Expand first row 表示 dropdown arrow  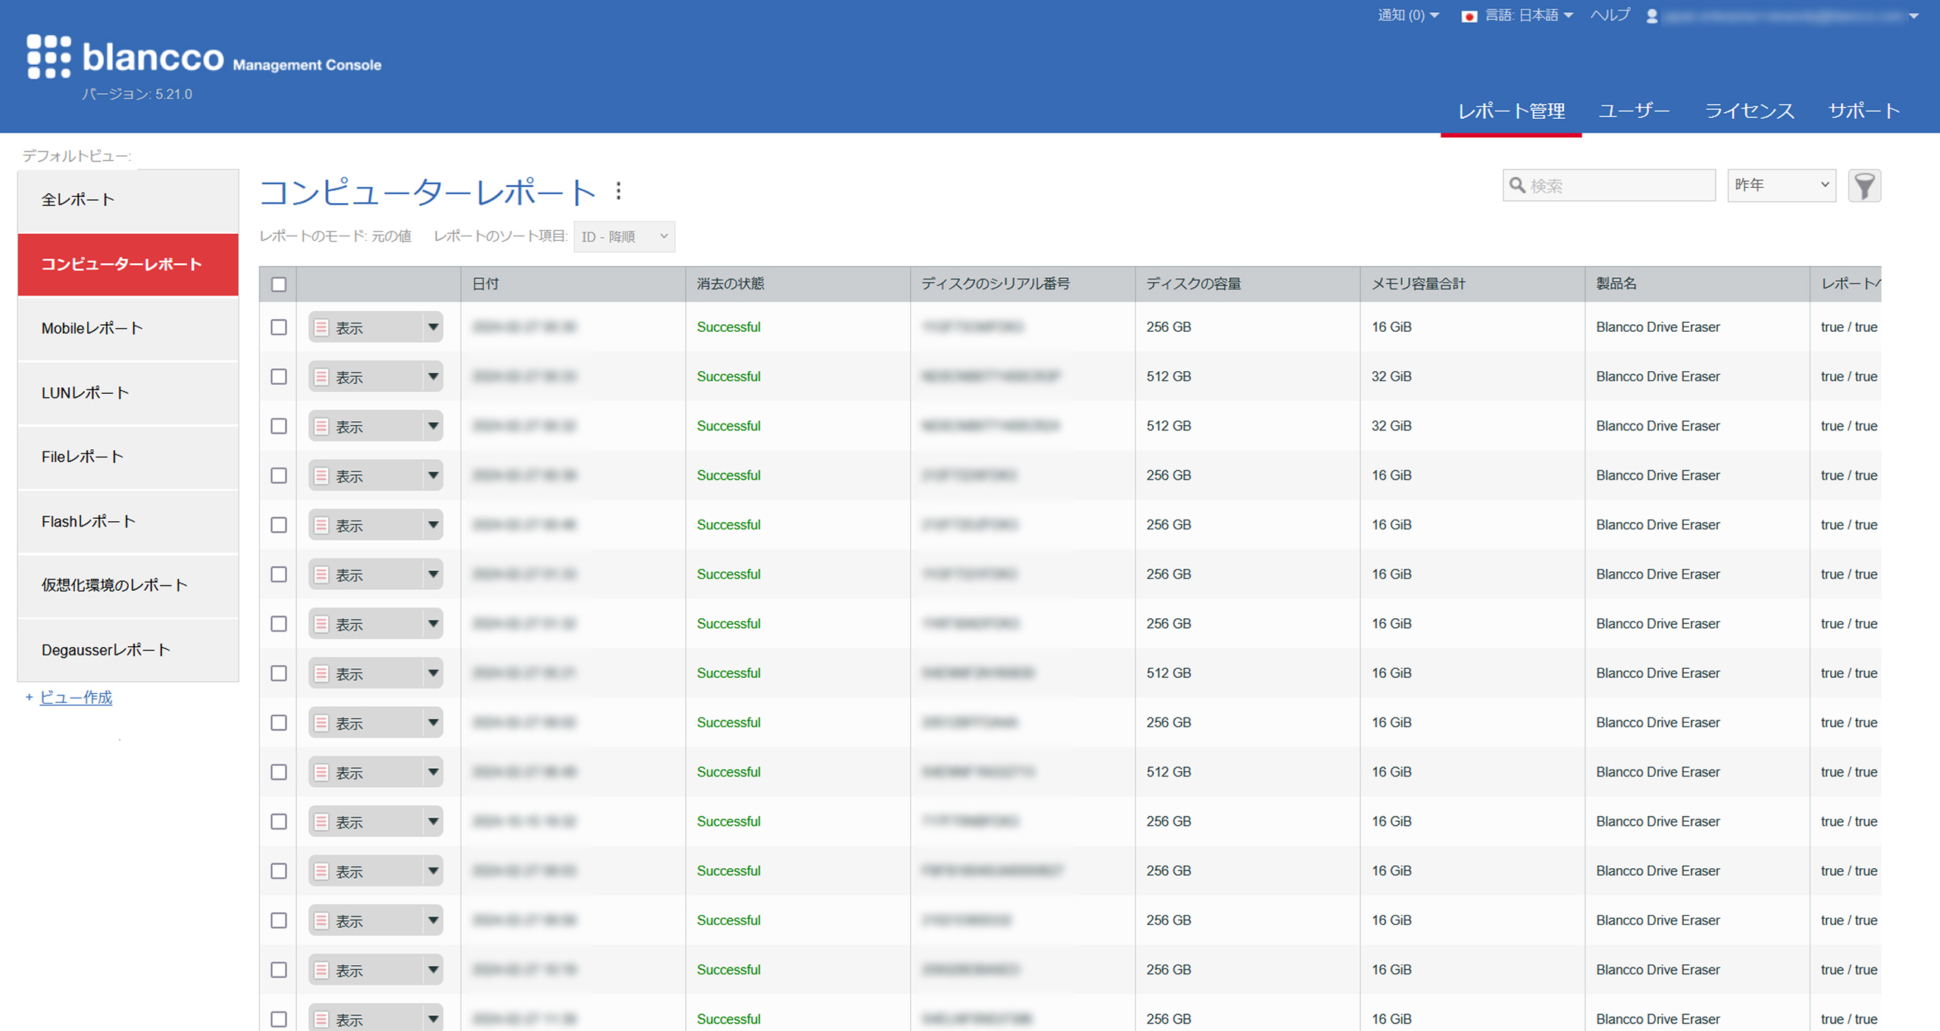coord(433,327)
